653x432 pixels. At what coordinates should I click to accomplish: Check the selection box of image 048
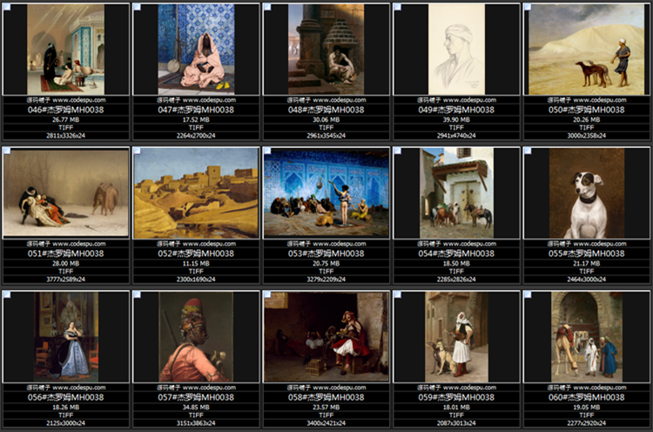pos(267,7)
